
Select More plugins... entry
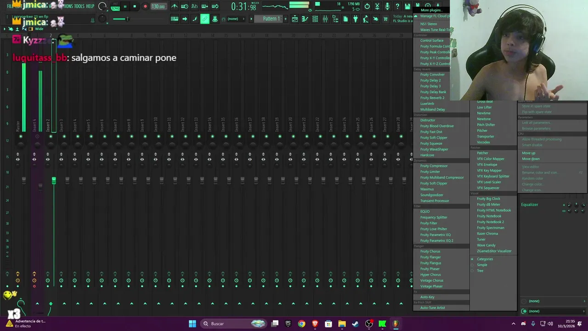tap(431, 10)
